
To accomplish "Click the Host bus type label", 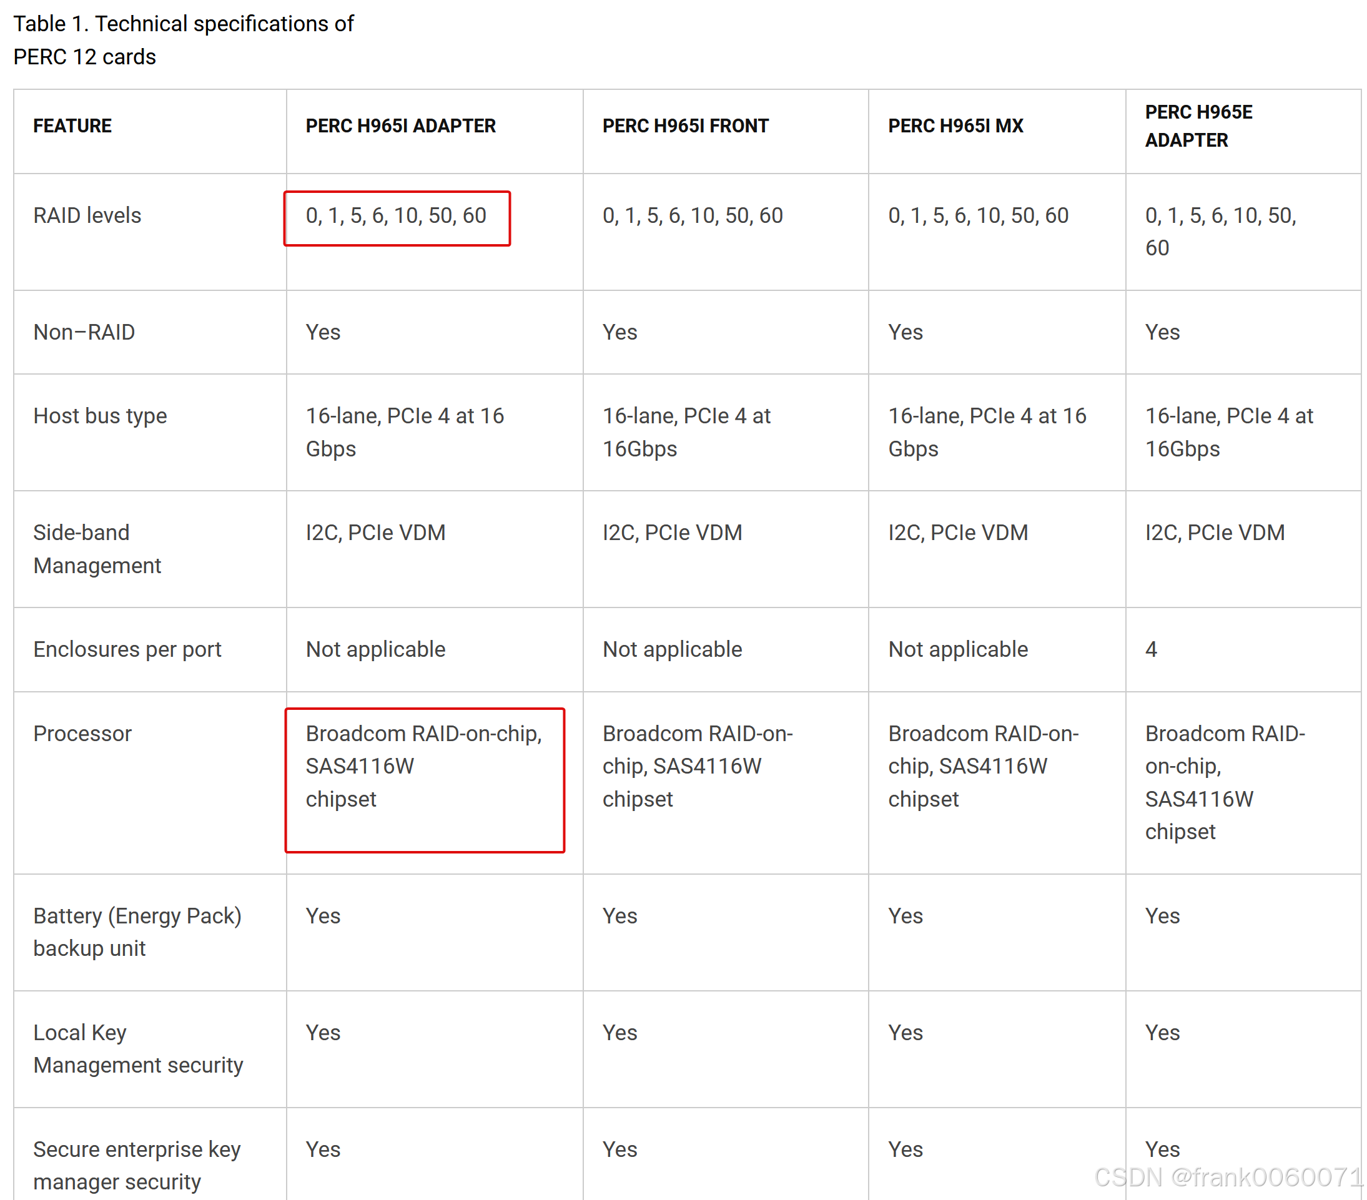I will [x=100, y=416].
